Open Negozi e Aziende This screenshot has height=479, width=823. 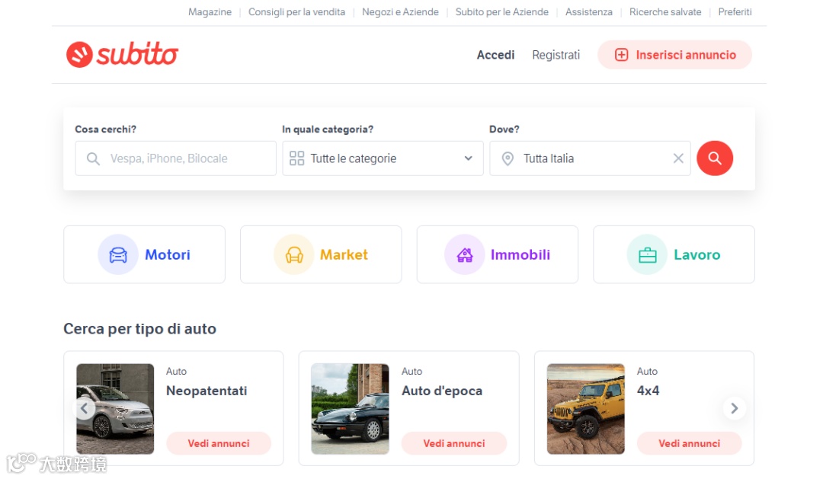click(401, 11)
